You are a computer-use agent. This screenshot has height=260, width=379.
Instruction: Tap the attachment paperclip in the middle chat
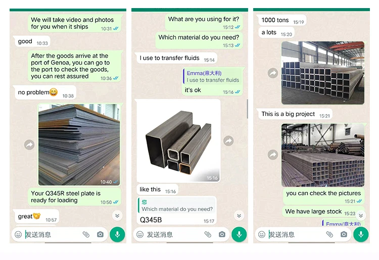pyautogui.click(x=208, y=234)
